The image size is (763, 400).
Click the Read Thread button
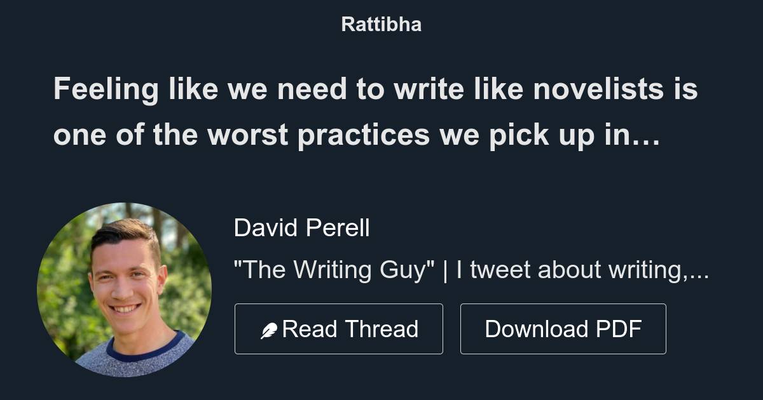point(339,328)
